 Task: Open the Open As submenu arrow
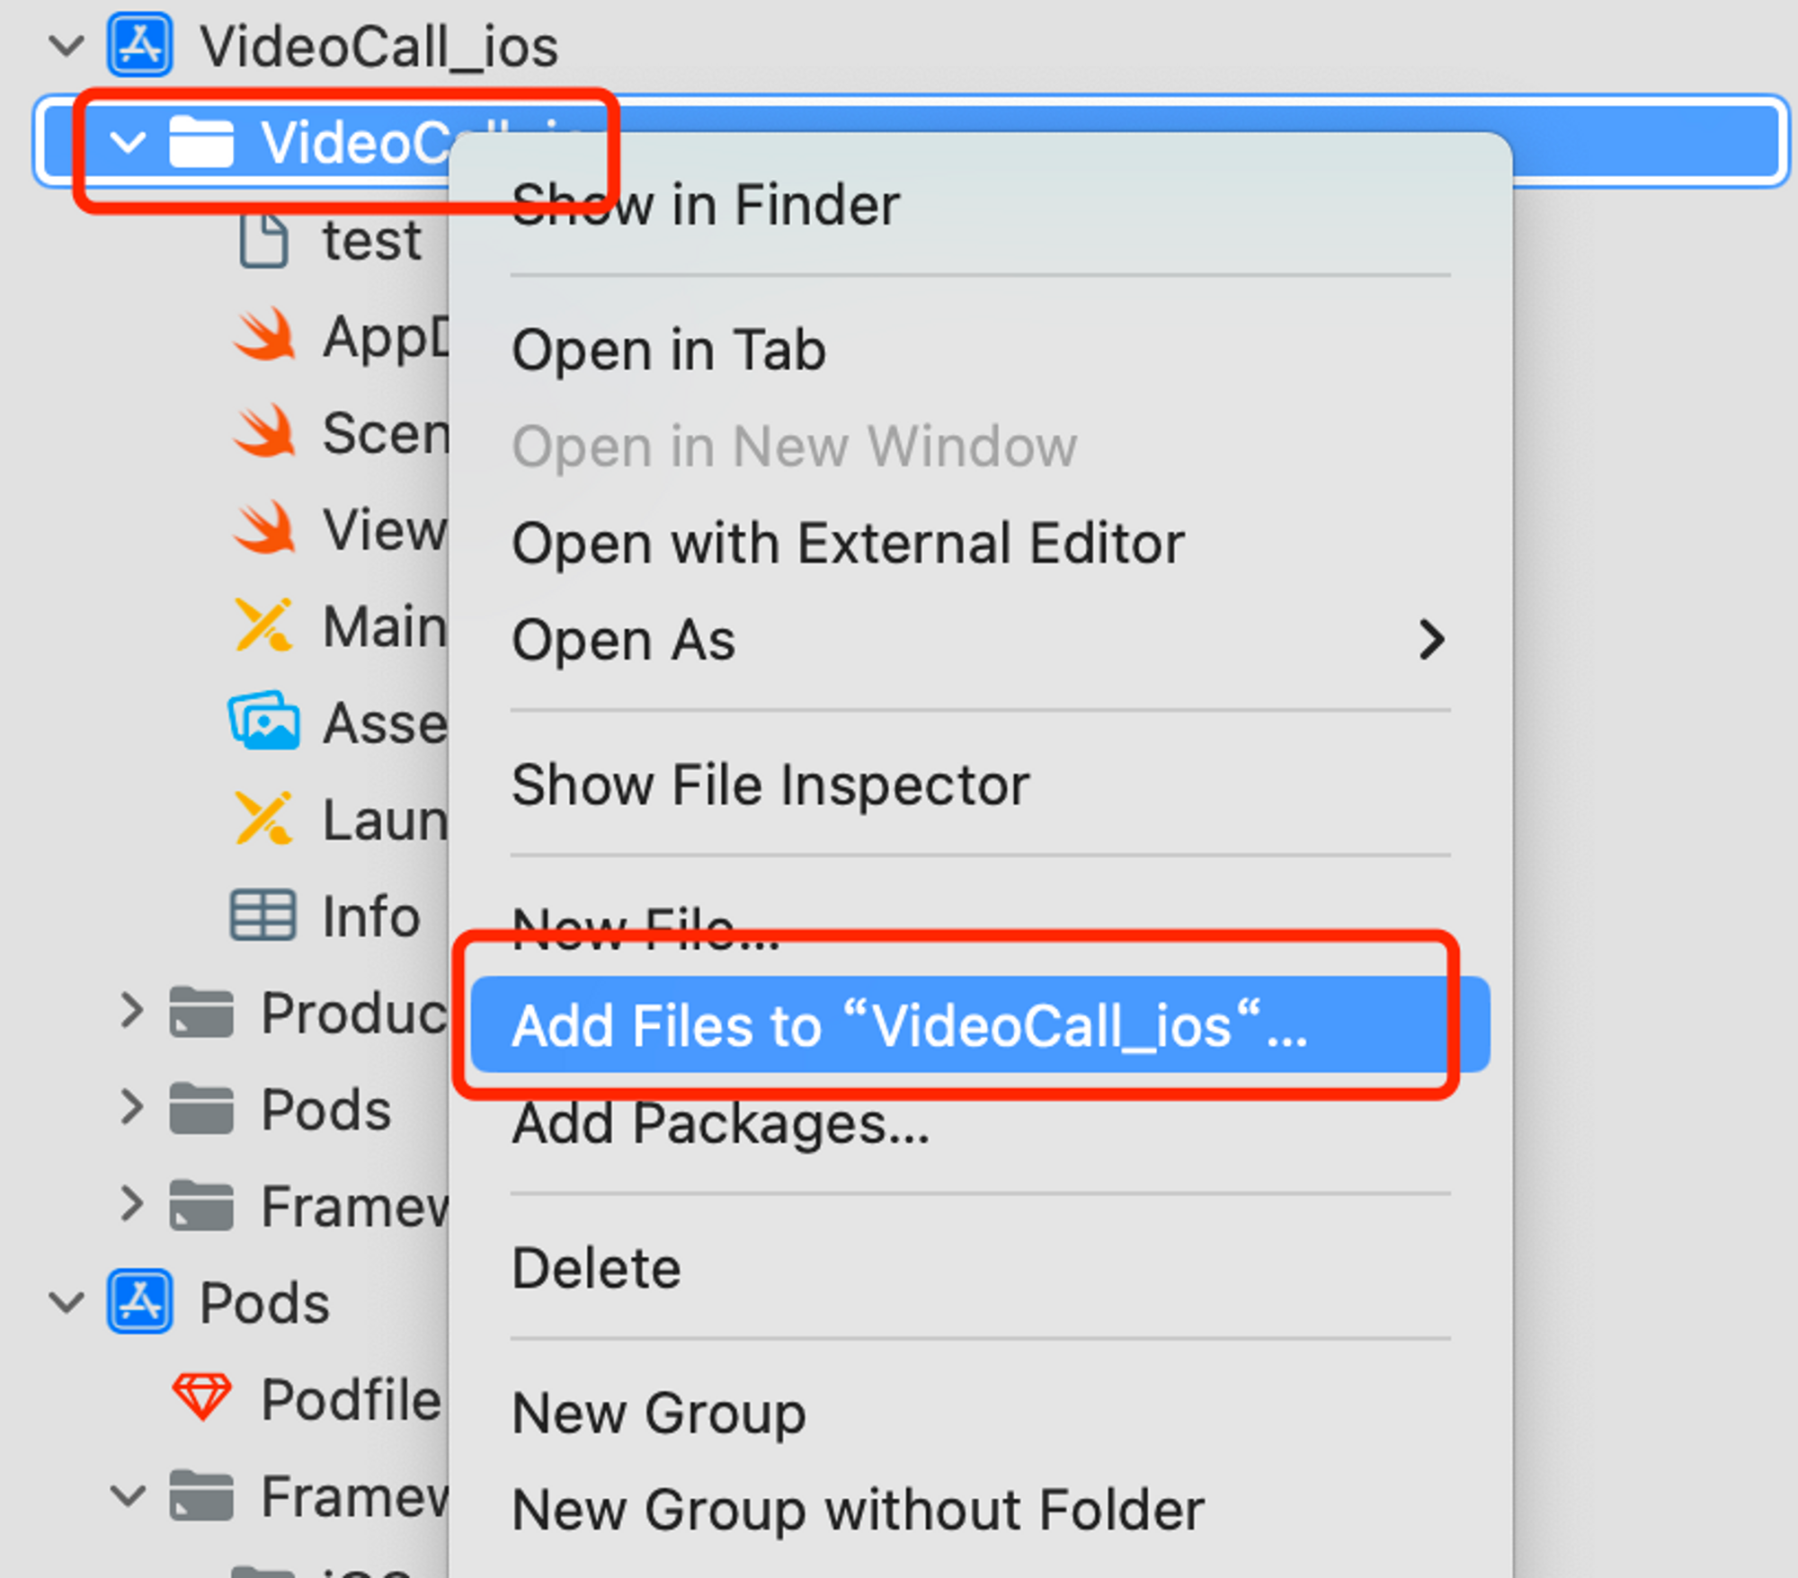coord(1432,641)
